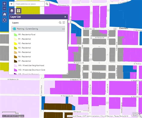Click the Layer List vertical scrollbar
Screen dimensions: 142x118
68,35
